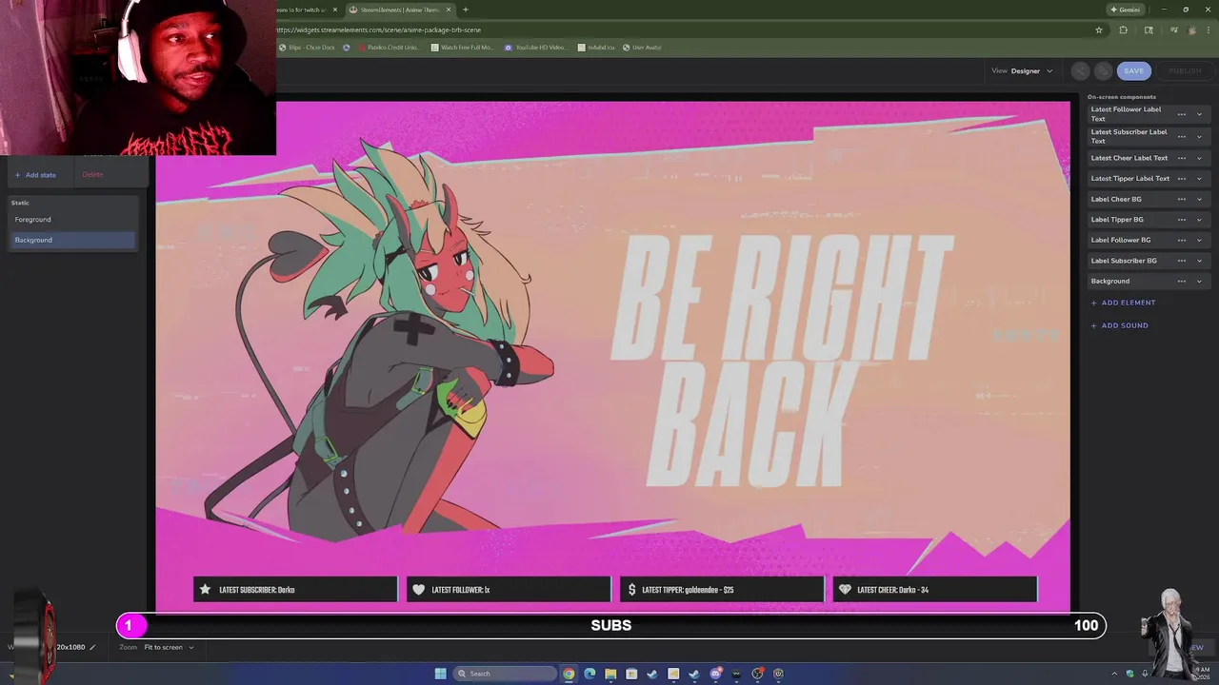This screenshot has height=685, width=1219.
Task: Select the Latest Subscriber label on canvas
Action: tap(295, 590)
